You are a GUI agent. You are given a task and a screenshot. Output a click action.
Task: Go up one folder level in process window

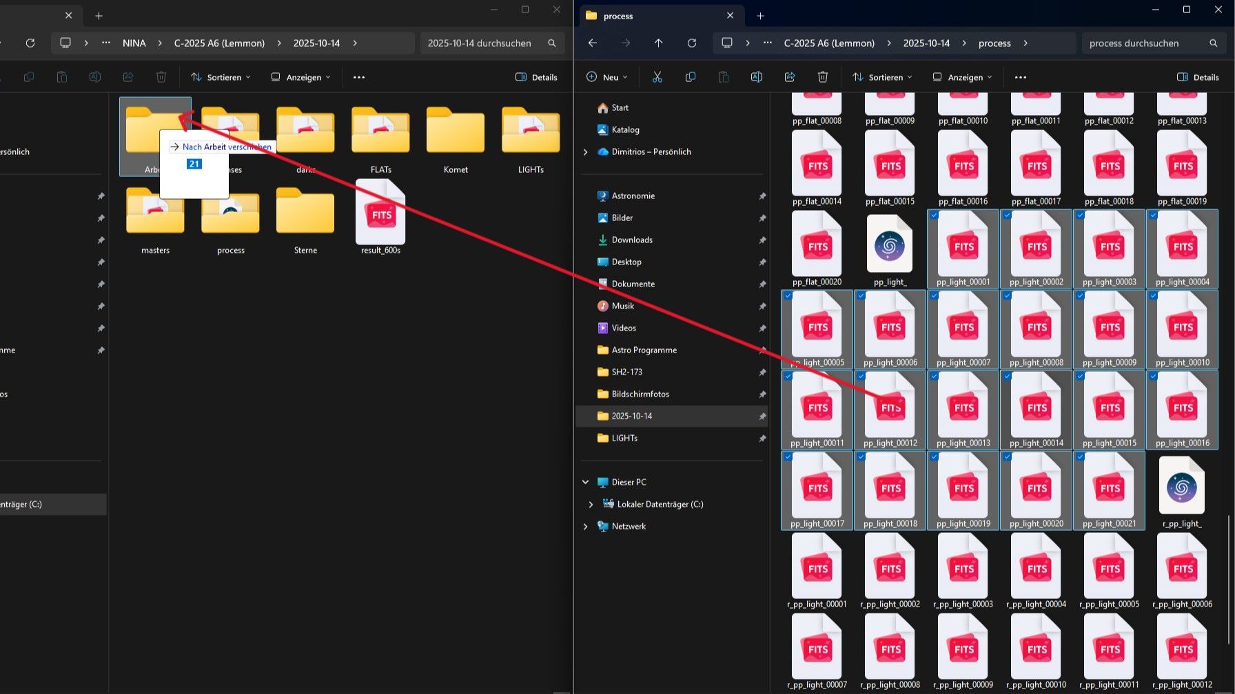coord(658,43)
